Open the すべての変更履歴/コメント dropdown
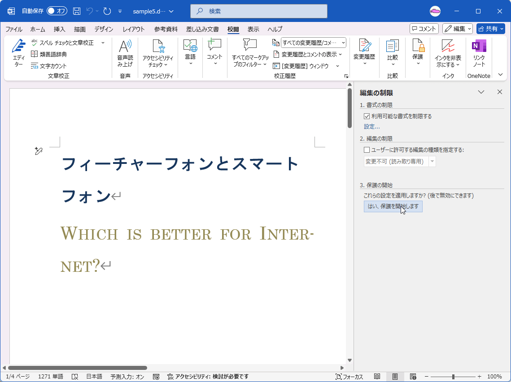The height and width of the screenshot is (382, 511). click(x=343, y=42)
